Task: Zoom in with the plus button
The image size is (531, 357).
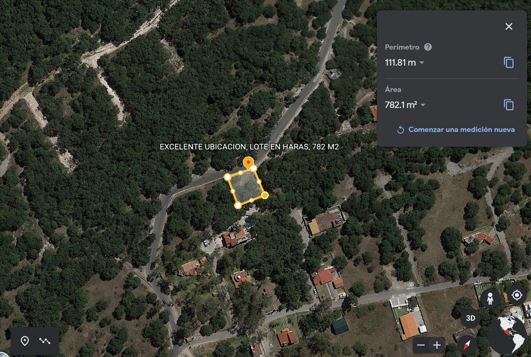Action: coord(437,345)
